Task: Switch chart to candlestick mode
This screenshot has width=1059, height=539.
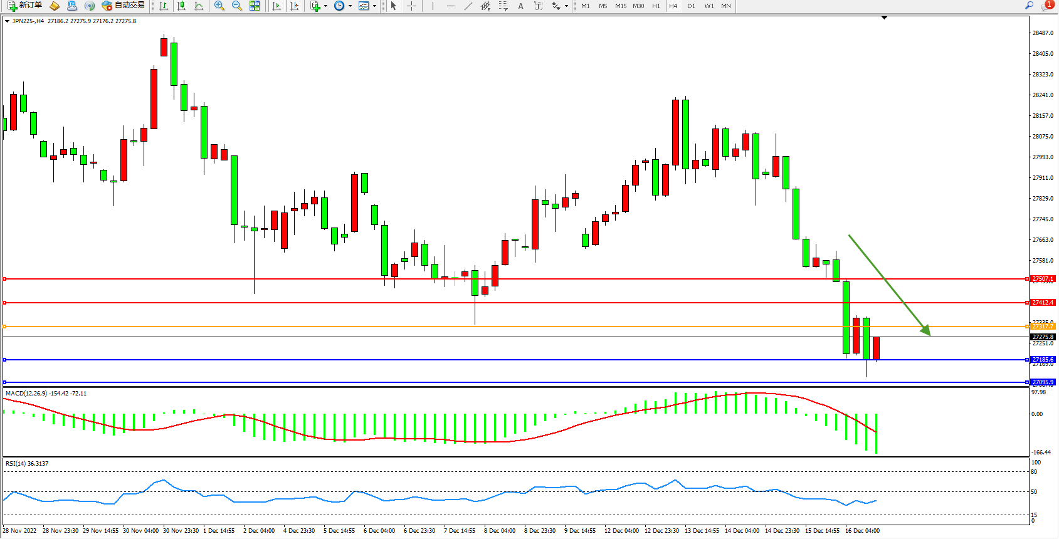Action: (x=181, y=6)
